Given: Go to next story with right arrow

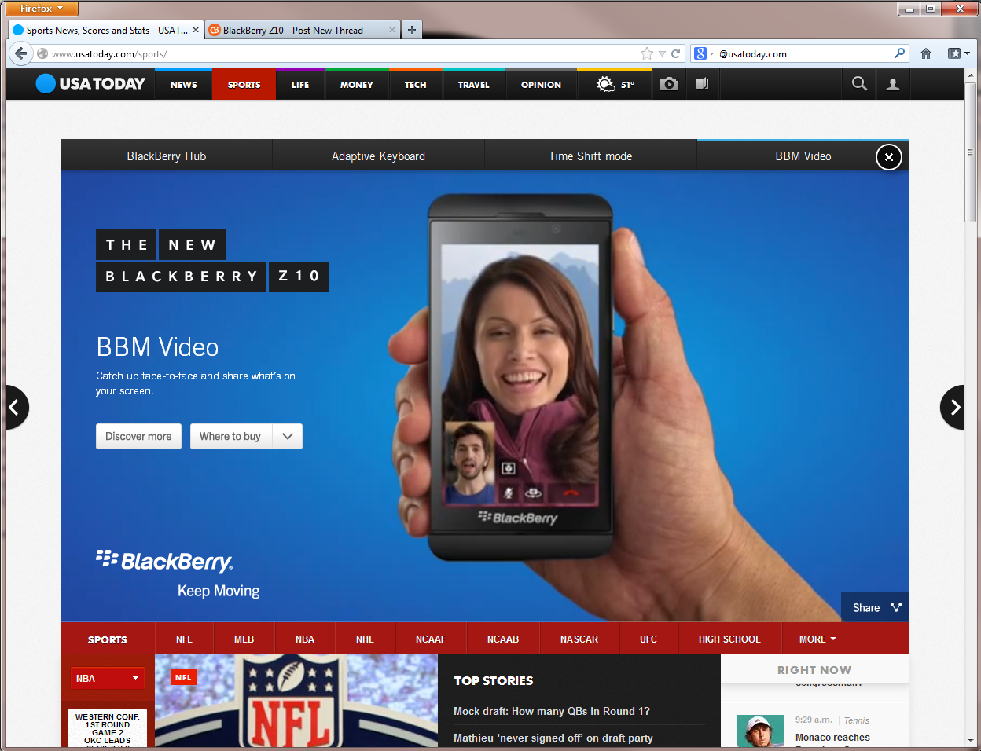Looking at the screenshot, I should coord(953,407).
